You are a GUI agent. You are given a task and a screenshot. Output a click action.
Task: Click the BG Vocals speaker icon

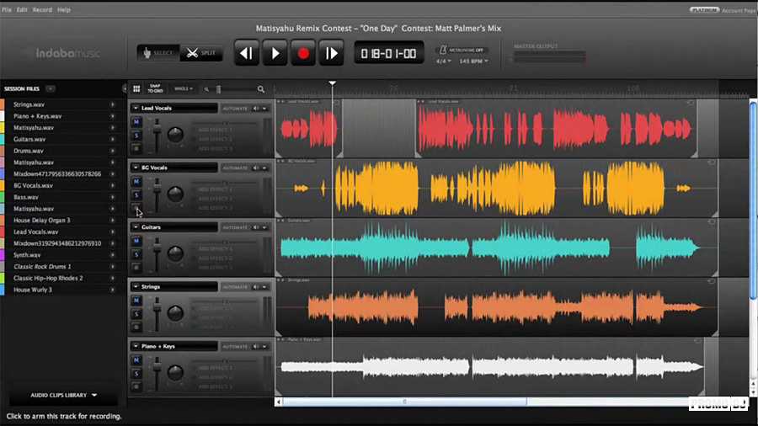coord(256,168)
